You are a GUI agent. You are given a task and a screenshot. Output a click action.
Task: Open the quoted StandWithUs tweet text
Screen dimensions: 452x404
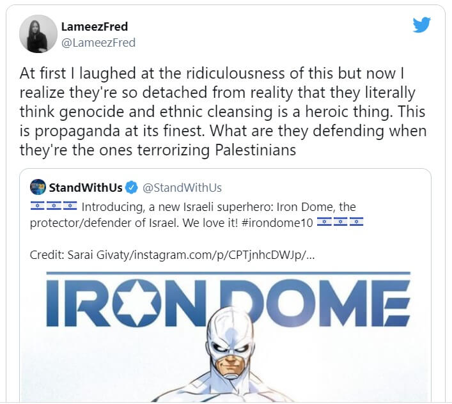(196, 215)
